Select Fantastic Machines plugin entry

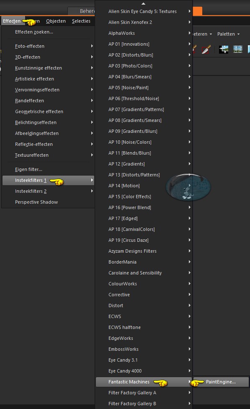(144, 382)
